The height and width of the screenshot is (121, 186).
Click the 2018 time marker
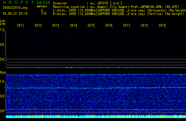pos(144,25)
